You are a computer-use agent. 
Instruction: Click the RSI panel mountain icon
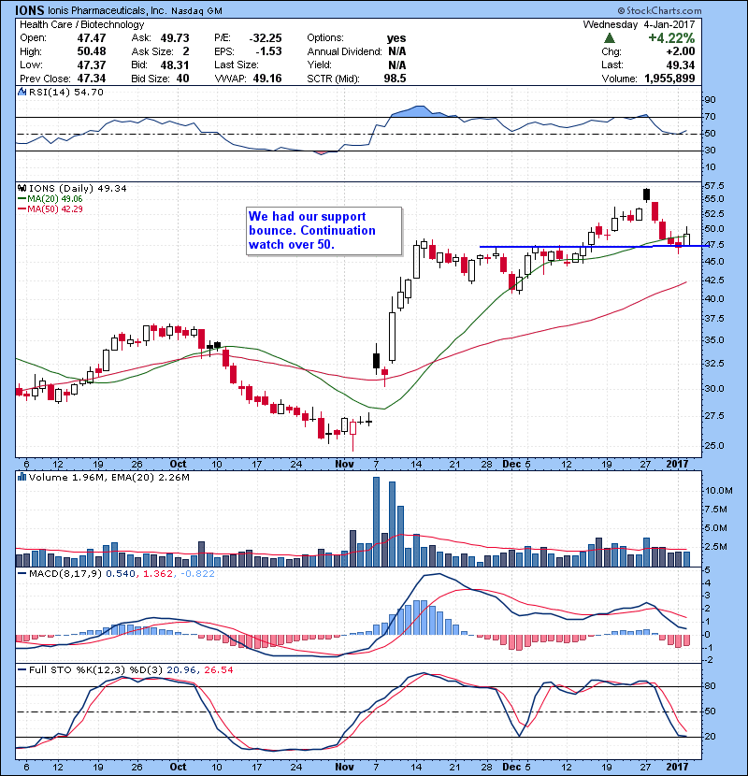pos(22,92)
